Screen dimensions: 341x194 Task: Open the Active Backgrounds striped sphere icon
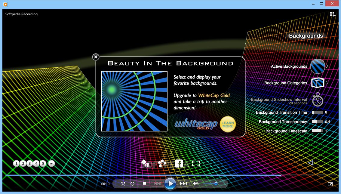pyautogui.click(x=318, y=66)
